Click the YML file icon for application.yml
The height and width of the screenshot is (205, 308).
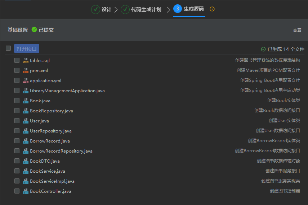tap(26, 81)
